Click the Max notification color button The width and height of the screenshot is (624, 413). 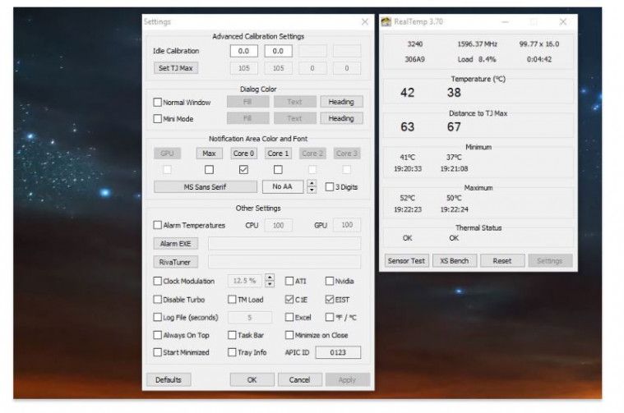[x=209, y=154]
